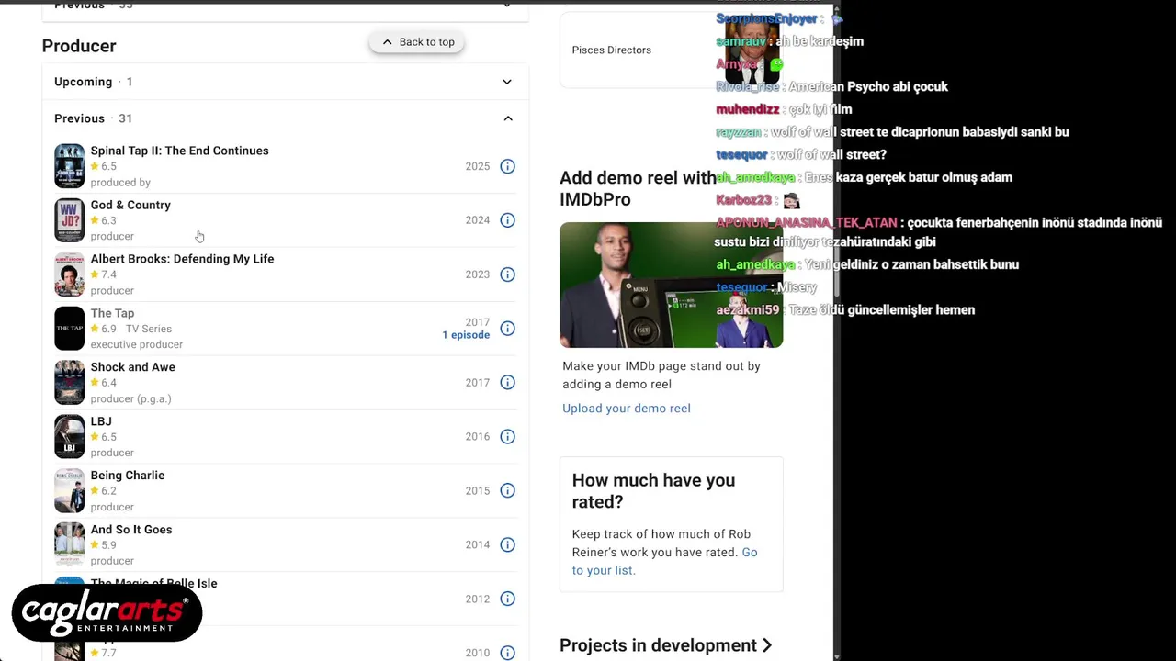
Task: Open Pisces Directors list
Action: 611,50
